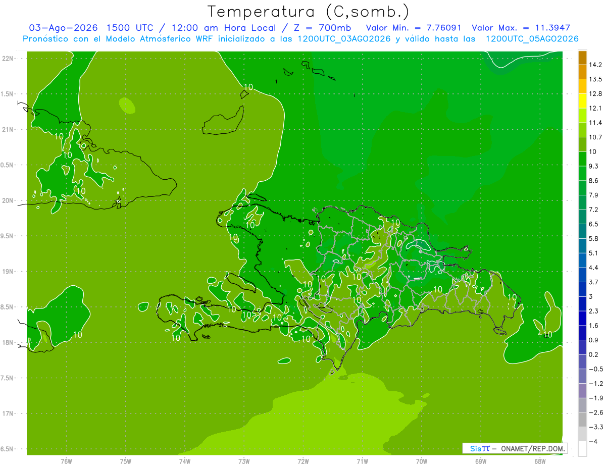Click the '76W' longitude axis label

(x=66, y=461)
